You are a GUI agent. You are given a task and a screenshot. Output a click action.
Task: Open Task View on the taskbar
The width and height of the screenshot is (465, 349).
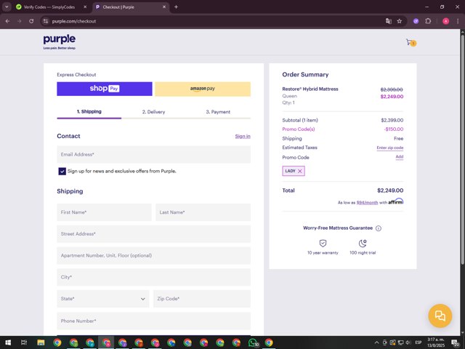click(24, 342)
